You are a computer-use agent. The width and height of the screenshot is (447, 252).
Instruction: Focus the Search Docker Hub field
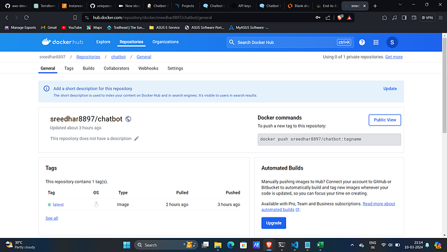[x=290, y=42]
